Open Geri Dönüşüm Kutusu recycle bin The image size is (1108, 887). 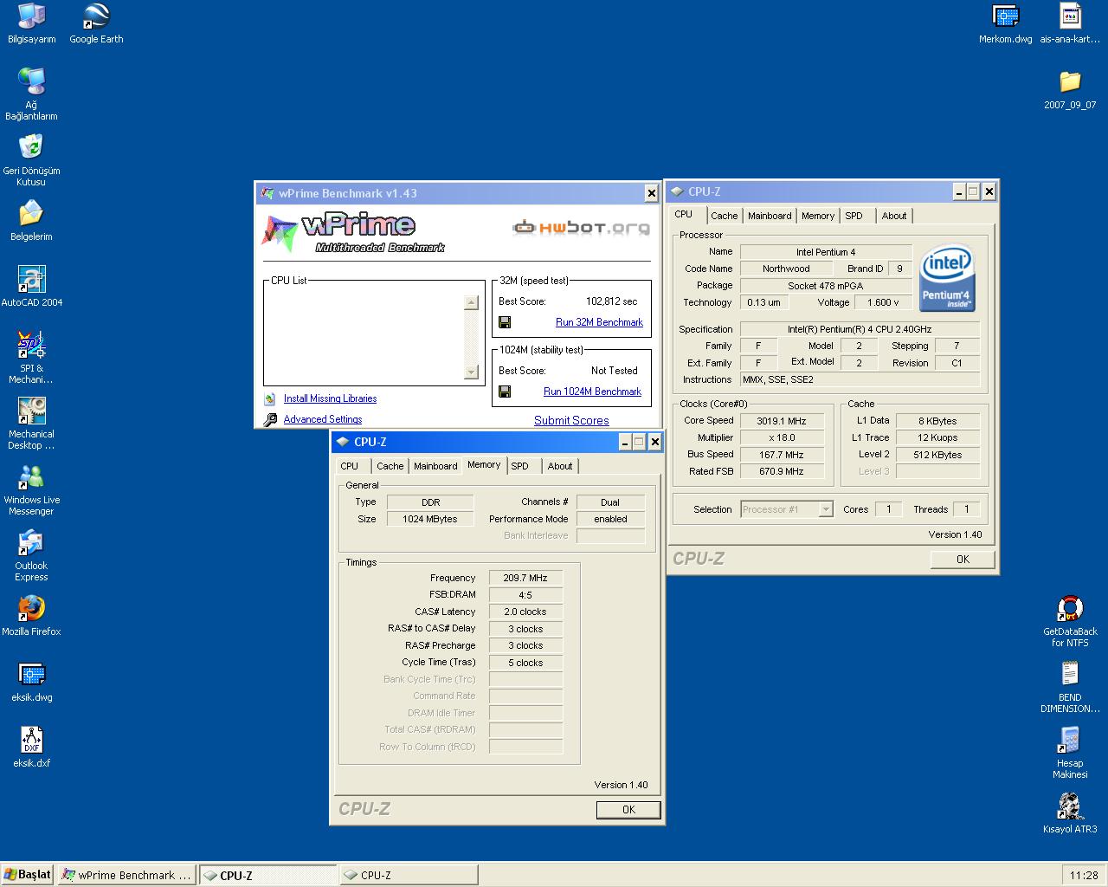31,159
